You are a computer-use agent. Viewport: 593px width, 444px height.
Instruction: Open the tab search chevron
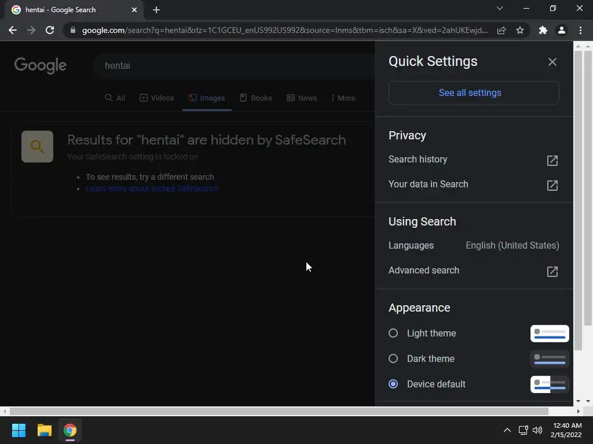tap(500, 8)
